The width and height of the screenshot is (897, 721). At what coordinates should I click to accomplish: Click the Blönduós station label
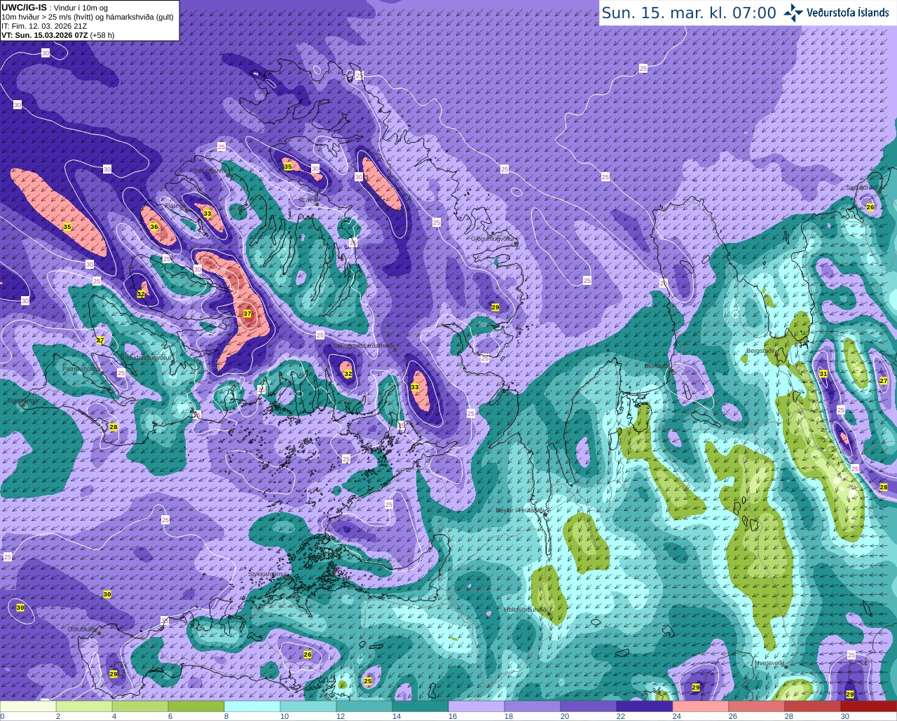tap(657, 365)
